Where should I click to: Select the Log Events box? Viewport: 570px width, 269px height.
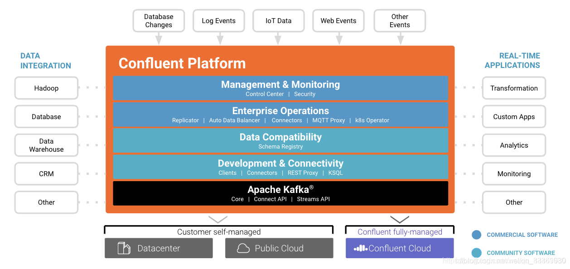[219, 21]
